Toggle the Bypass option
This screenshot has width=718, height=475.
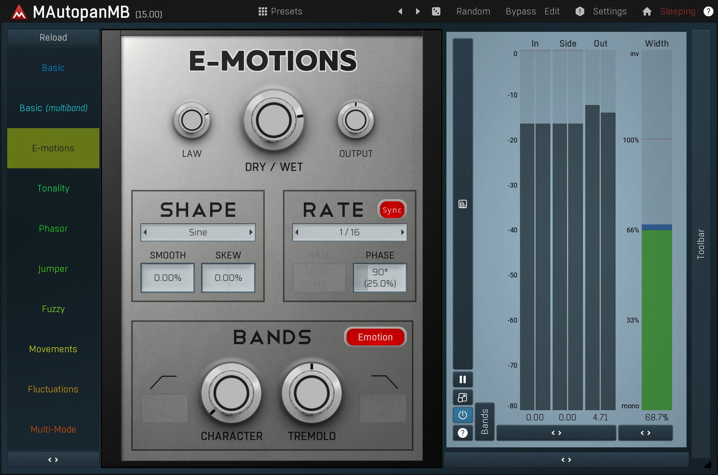(520, 11)
